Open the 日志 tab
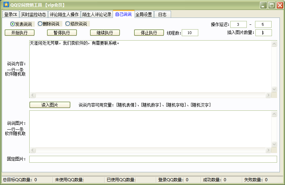Viewport: 285px width, 185px height. point(162,14)
